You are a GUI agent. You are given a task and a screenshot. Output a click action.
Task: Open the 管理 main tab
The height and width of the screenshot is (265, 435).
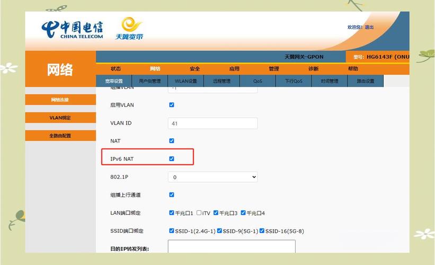(x=273, y=69)
